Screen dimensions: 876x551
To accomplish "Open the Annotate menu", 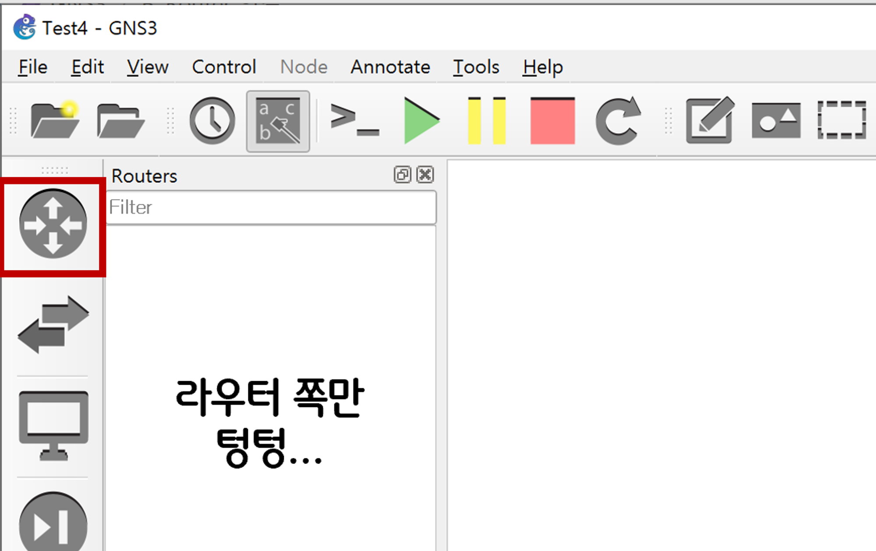I will click(x=390, y=67).
